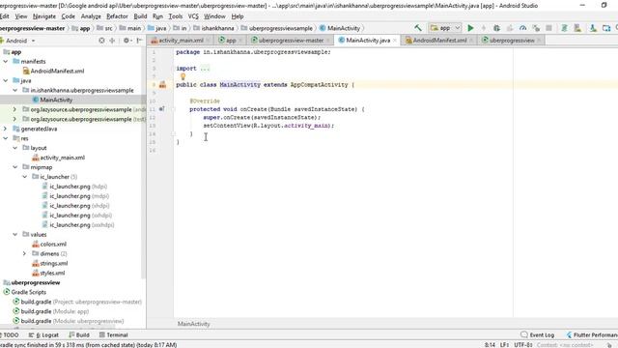Open the Build tool window
Screen dimensions: 618x348
79,335
